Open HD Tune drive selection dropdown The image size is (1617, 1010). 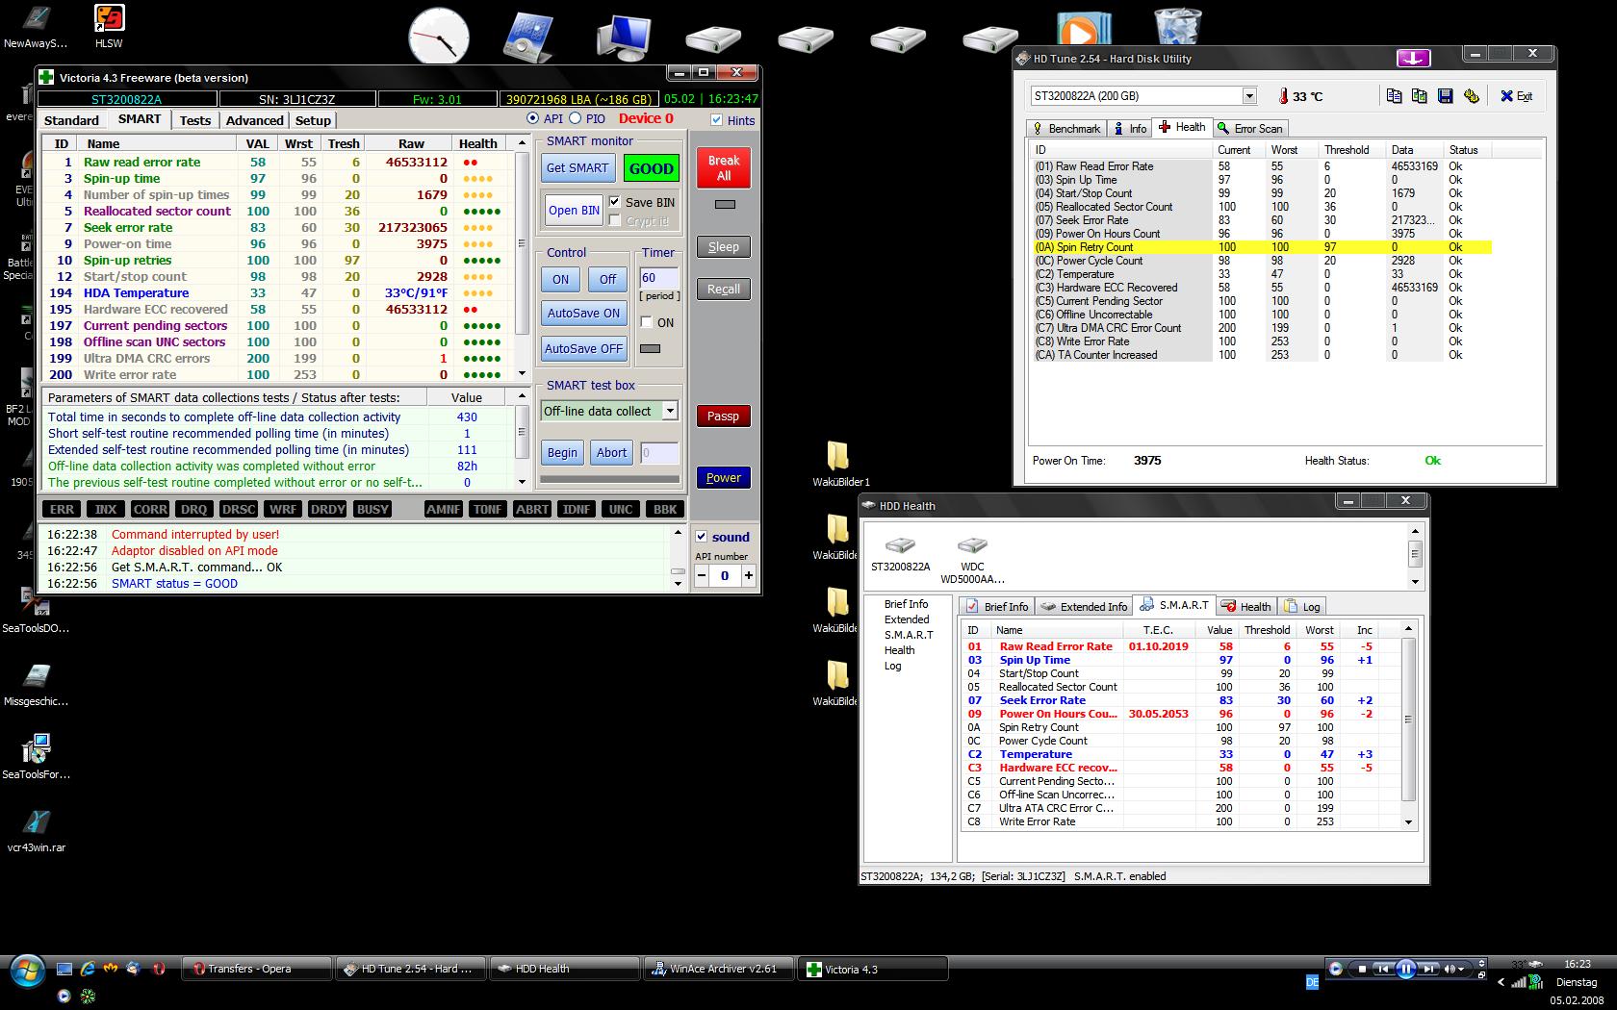1248,96
